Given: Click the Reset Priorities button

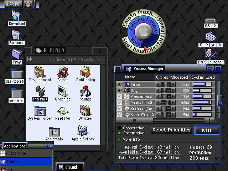Looking at the screenshot, I should coord(171,130).
